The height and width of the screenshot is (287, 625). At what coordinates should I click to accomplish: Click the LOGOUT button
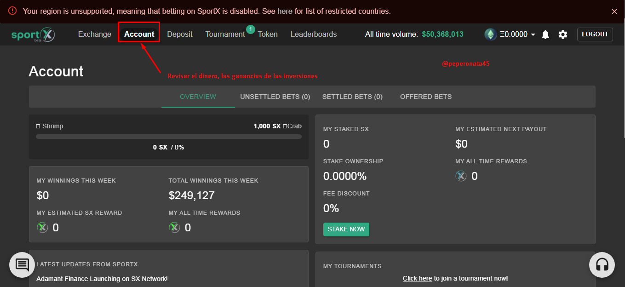(x=595, y=34)
